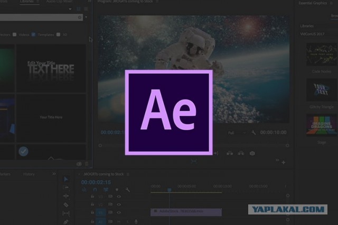
Task: Toggle Linked Selection in timeline
Action: [x=106, y=190]
